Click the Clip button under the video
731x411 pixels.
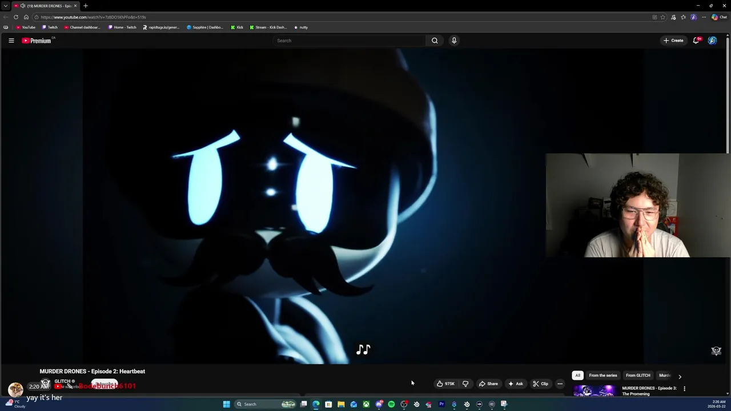click(540, 384)
